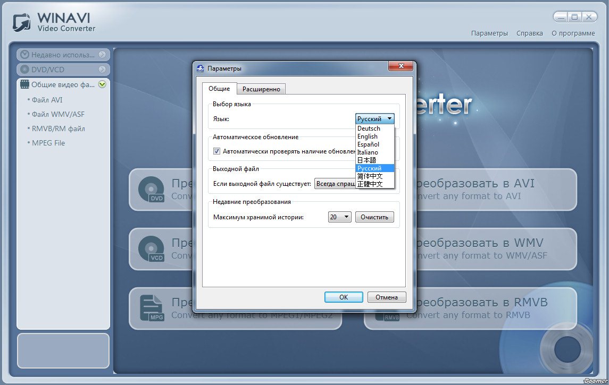Click the MPG file conversion icon
The height and width of the screenshot is (385, 609).
pos(152,308)
